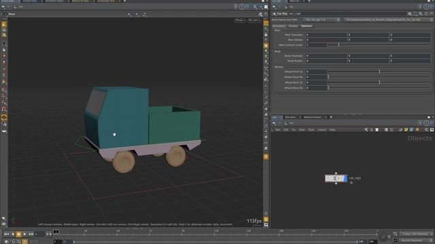Toggle the highlighted real-time playback icon

(24, 241)
